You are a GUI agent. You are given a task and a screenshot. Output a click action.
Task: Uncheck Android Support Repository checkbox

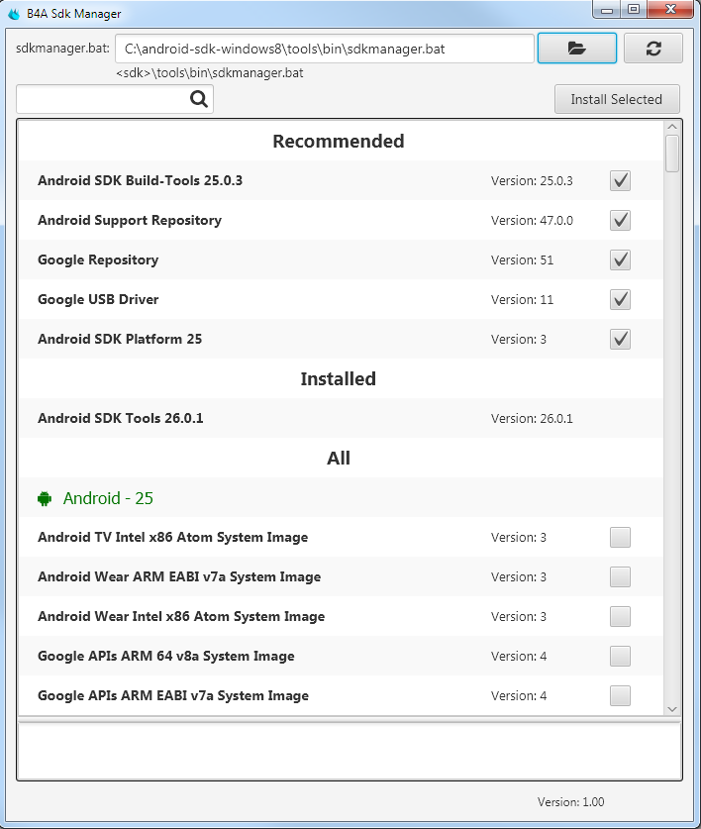click(x=620, y=221)
